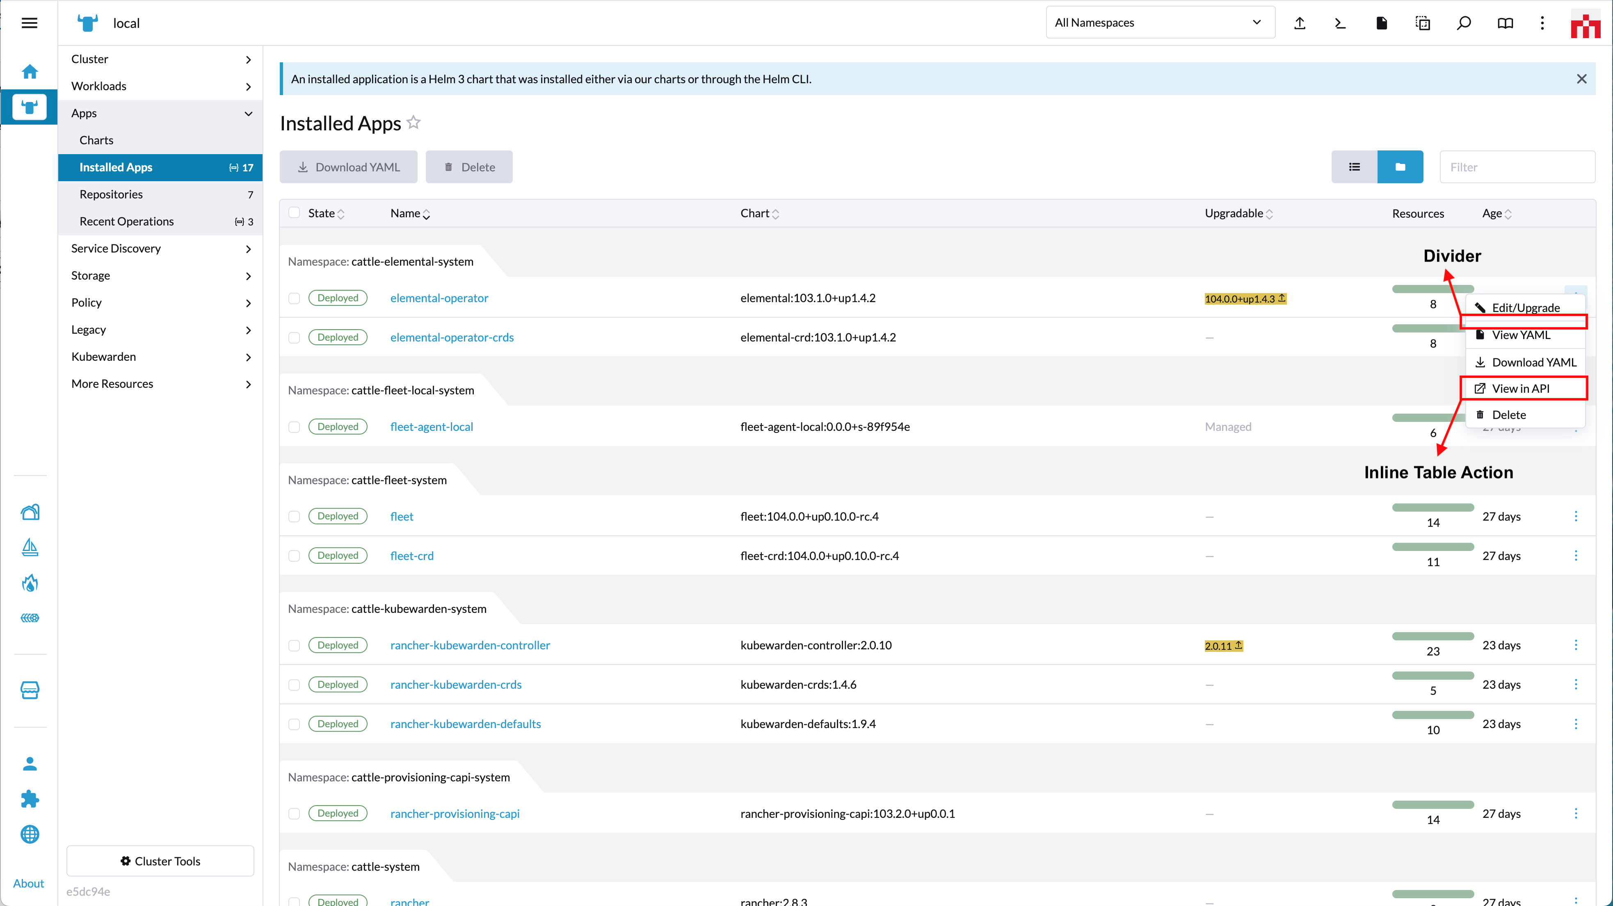
Task: Choose Download YAML in the action menu
Action: [x=1525, y=362]
